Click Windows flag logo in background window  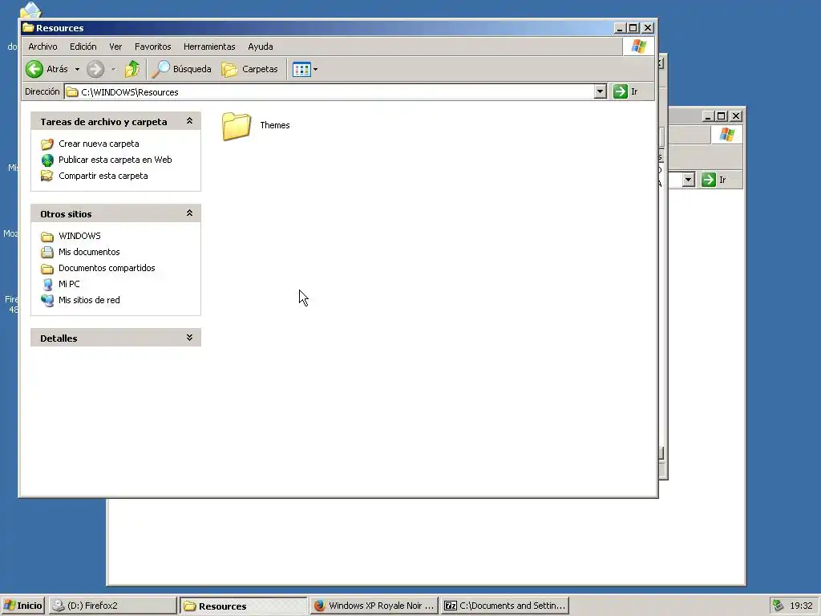point(726,135)
